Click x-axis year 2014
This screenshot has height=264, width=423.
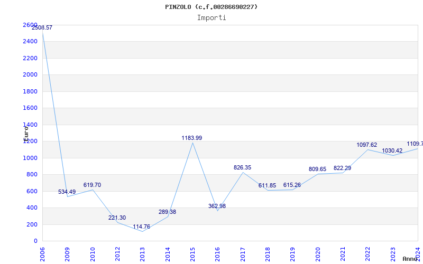point(168,254)
